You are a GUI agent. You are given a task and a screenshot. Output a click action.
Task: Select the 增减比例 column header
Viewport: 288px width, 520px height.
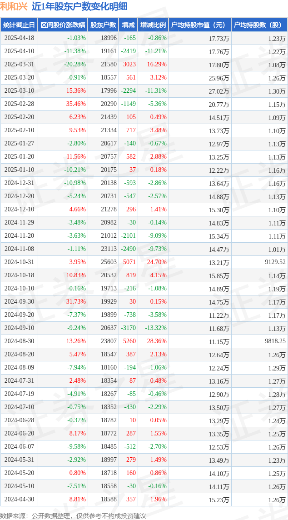(153, 25)
